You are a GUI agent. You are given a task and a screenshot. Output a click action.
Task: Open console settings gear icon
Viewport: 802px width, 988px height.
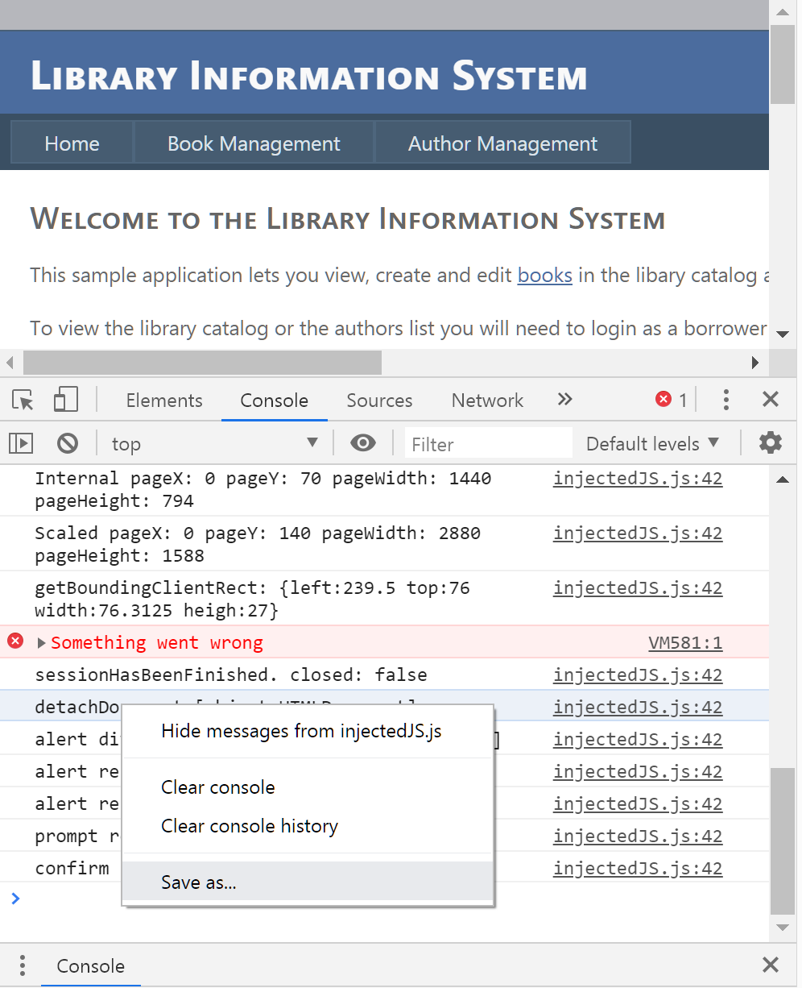pos(770,442)
